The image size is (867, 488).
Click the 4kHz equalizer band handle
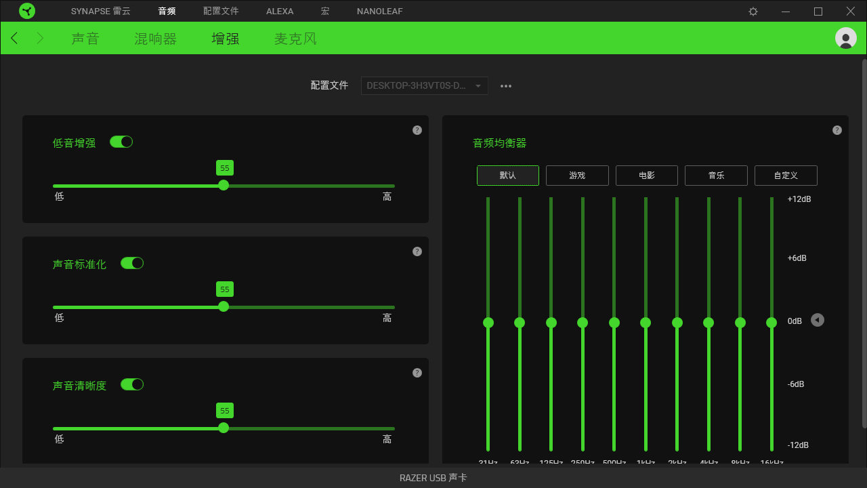click(x=709, y=323)
